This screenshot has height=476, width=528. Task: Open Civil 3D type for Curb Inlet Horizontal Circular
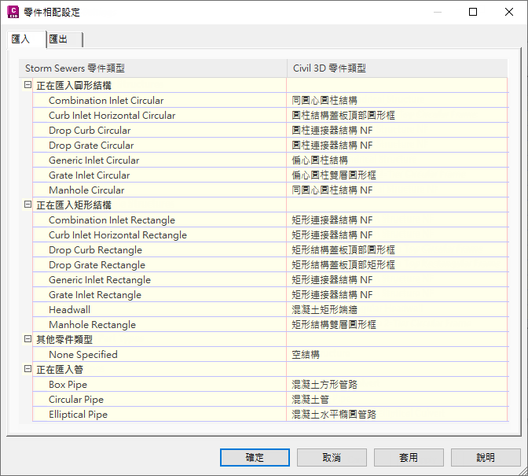pyautogui.click(x=398, y=116)
